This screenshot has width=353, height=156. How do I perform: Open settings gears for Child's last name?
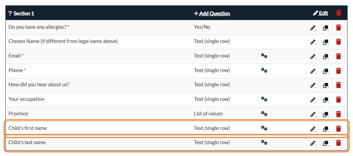coord(264,142)
